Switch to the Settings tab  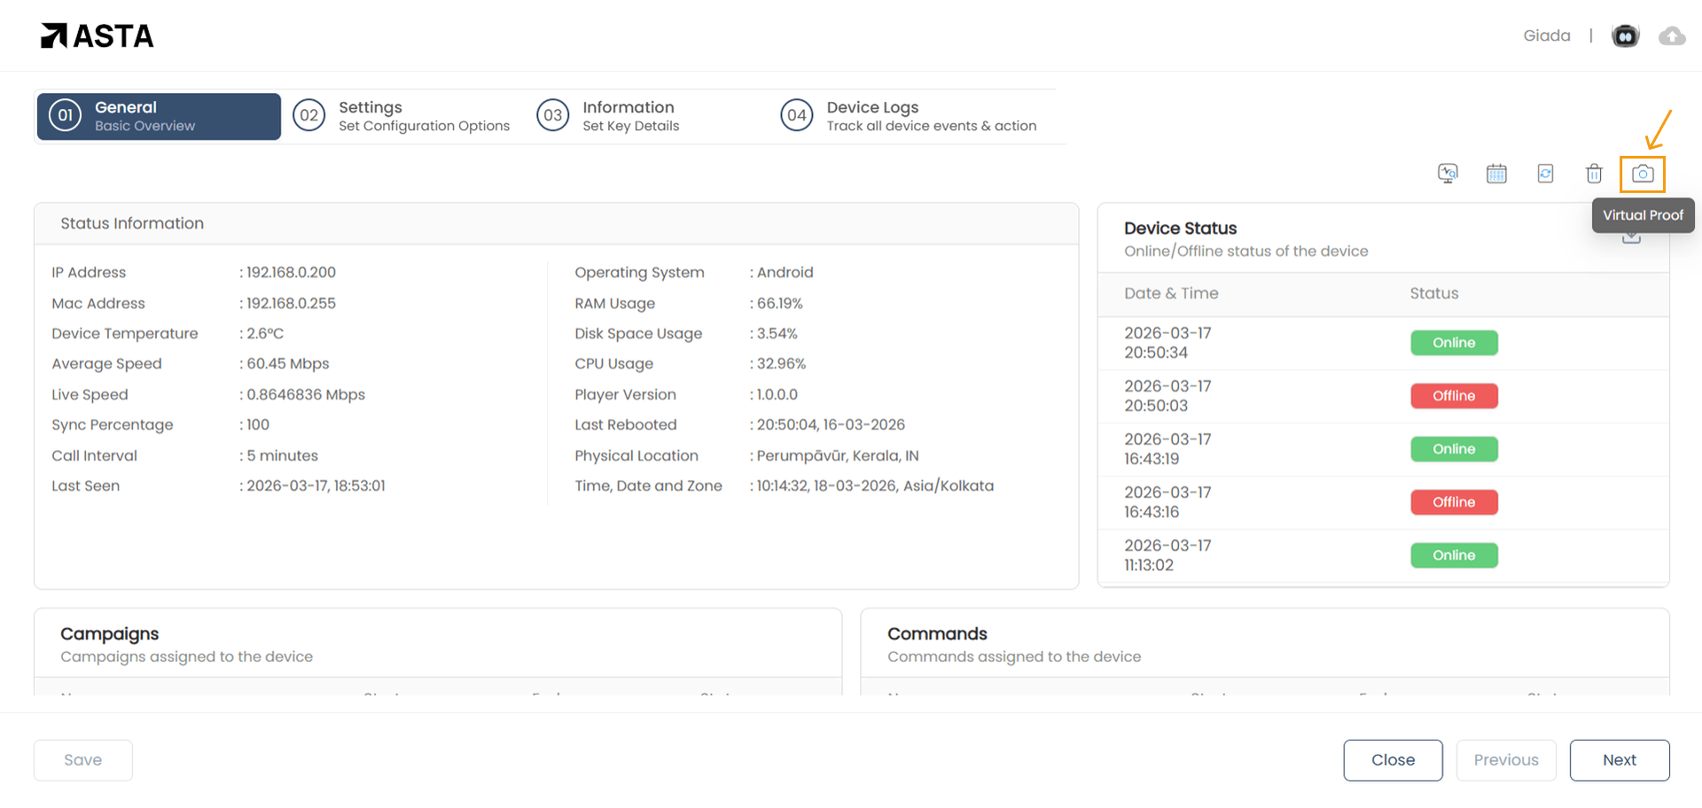[x=402, y=116]
